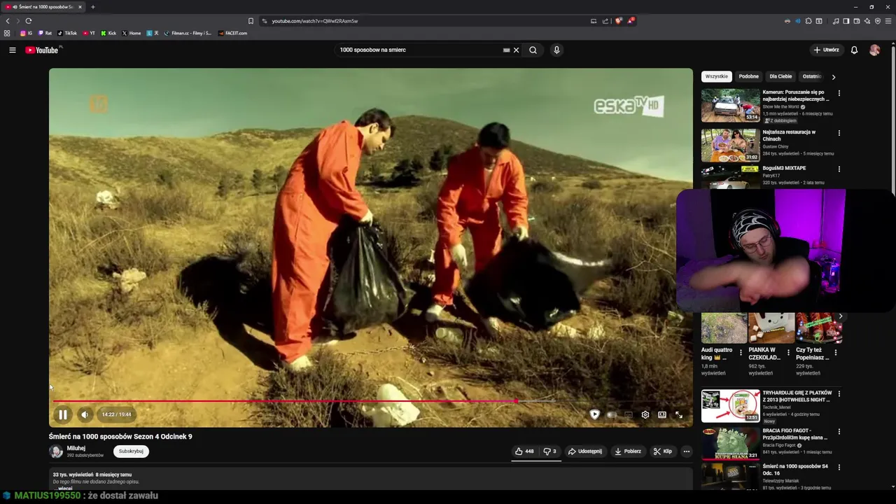This screenshot has height=504, width=896.
Task: Open the YouTube hamburger guide menu
Action: click(12, 50)
